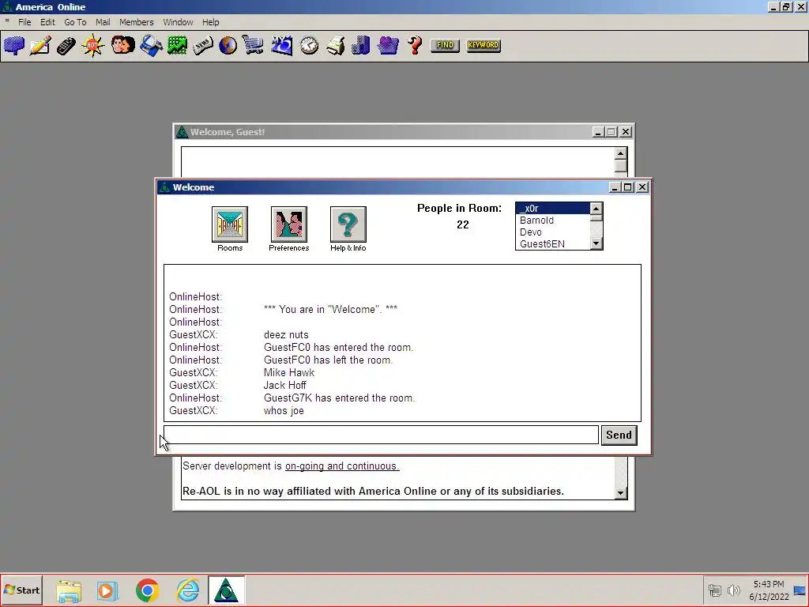The width and height of the screenshot is (809, 607).
Task: Select Barnold in the people list
Action: (552, 220)
